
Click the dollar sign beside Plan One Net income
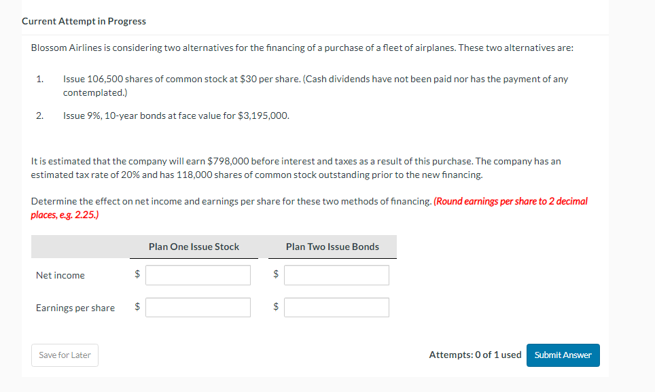tap(137, 274)
